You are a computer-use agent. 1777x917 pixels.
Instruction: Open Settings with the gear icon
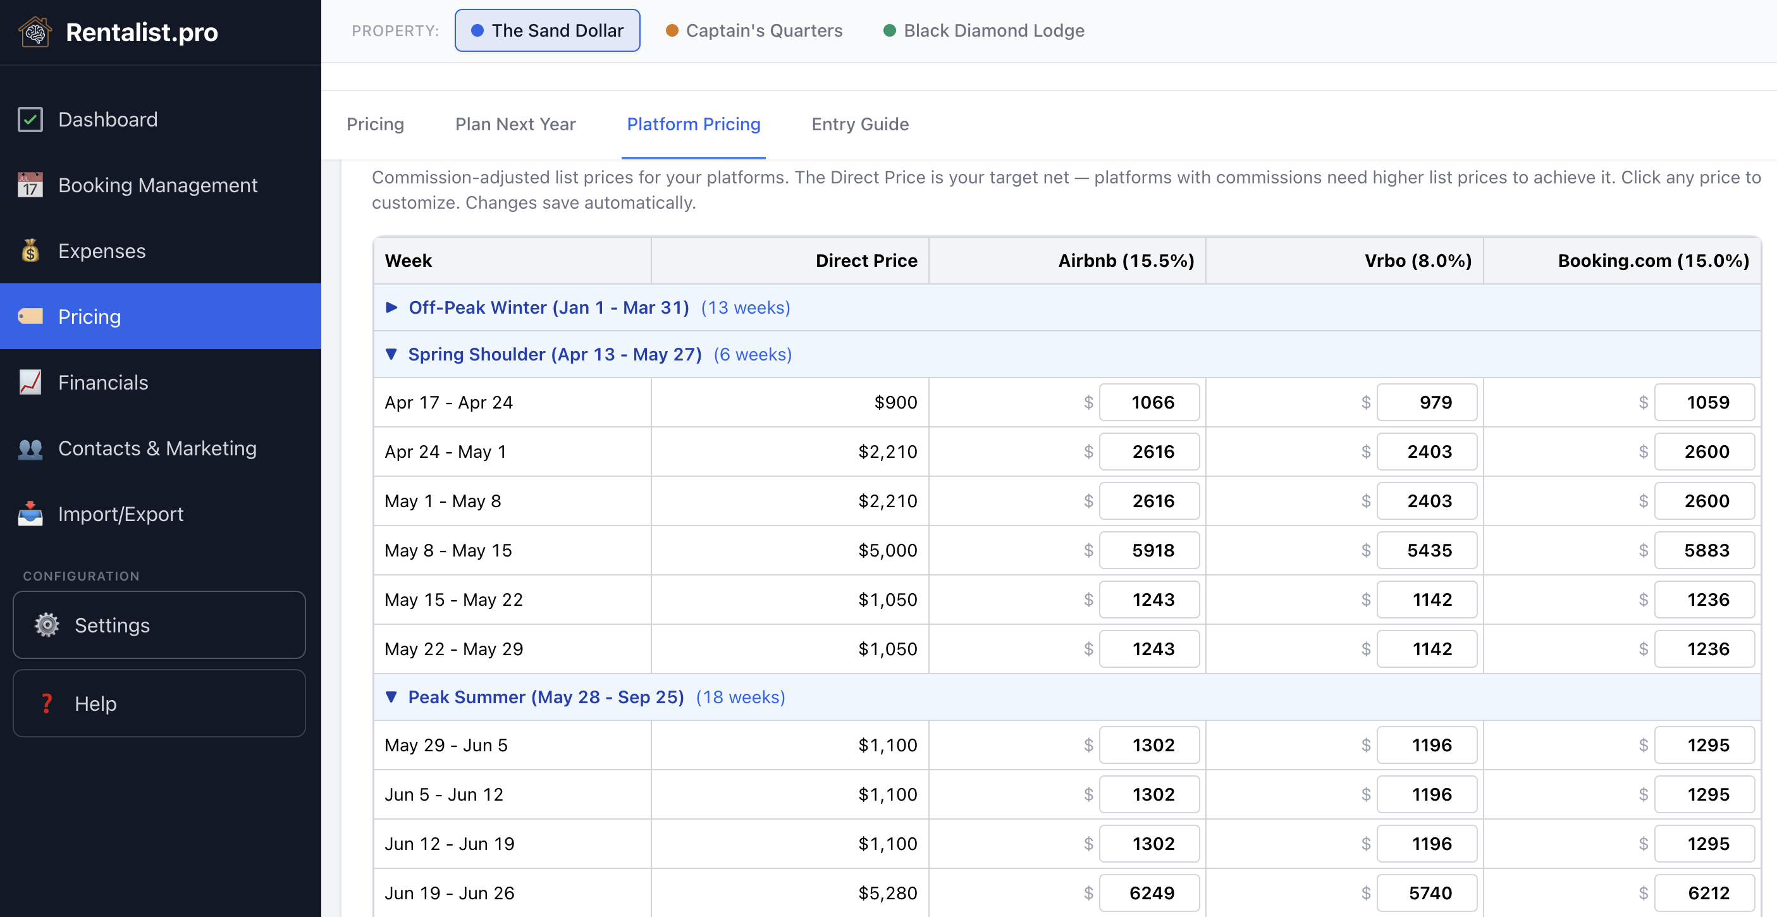(x=46, y=625)
